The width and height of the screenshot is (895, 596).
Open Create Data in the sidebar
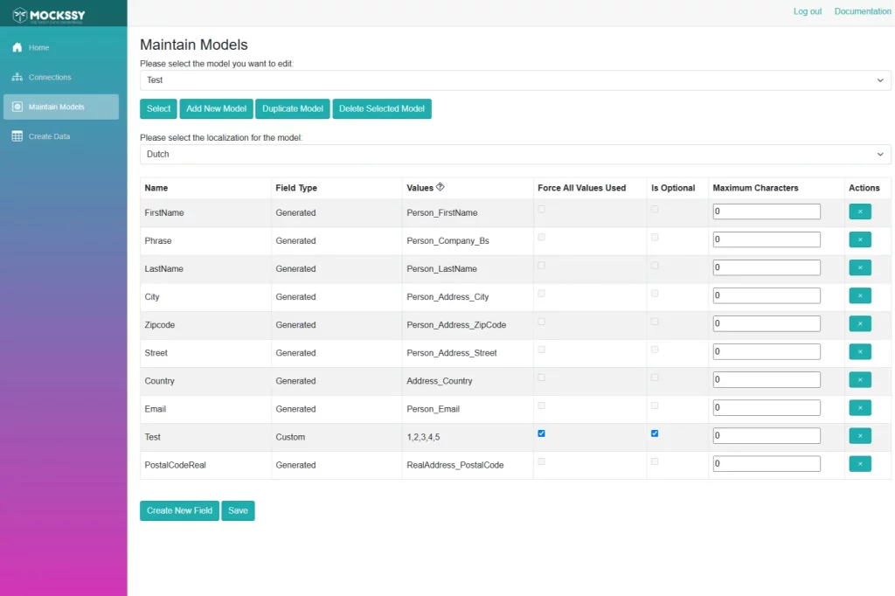(61, 136)
